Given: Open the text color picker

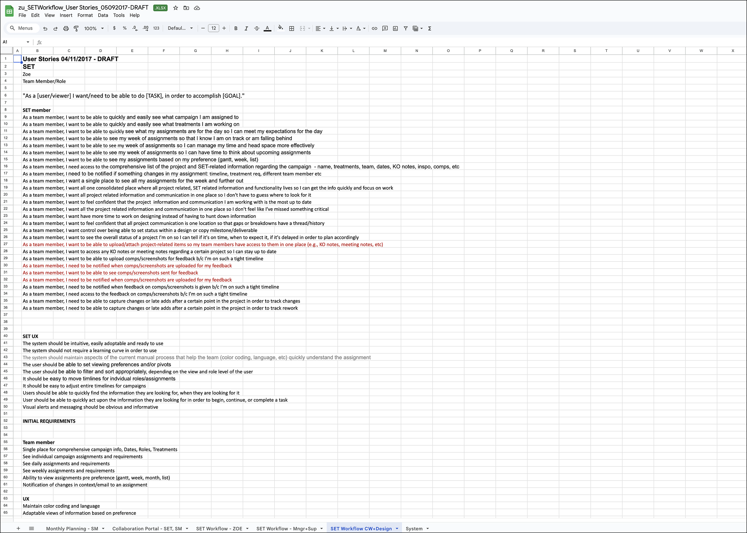Looking at the screenshot, I should 268,29.
